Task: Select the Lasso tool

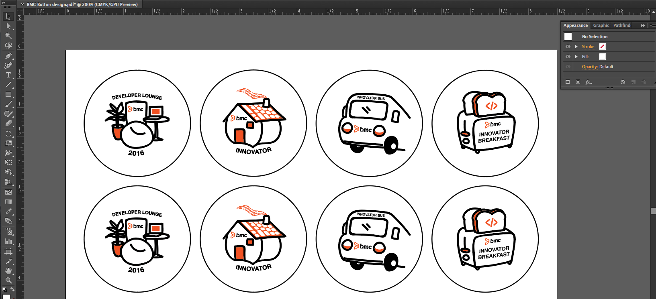Action: pyautogui.click(x=8, y=45)
